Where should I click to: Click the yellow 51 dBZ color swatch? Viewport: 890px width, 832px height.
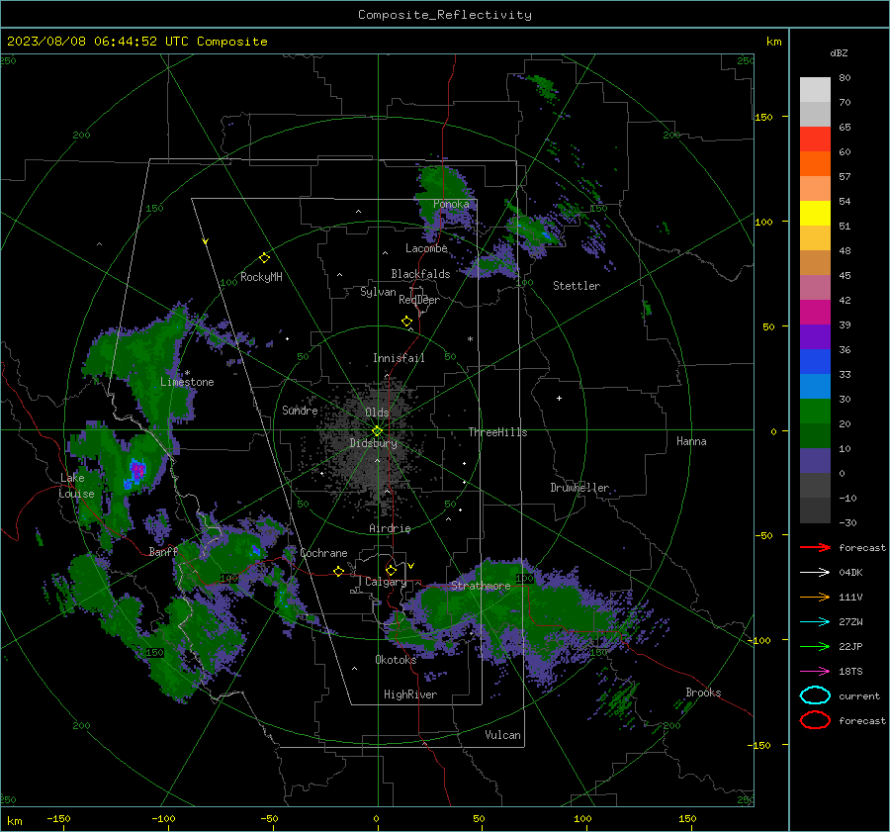pyautogui.click(x=815, y=214)
